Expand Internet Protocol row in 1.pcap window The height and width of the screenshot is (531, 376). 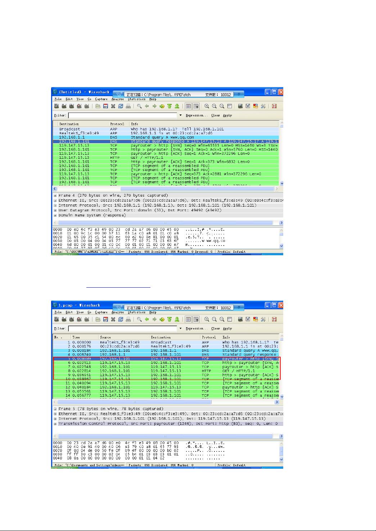(55, 419)
